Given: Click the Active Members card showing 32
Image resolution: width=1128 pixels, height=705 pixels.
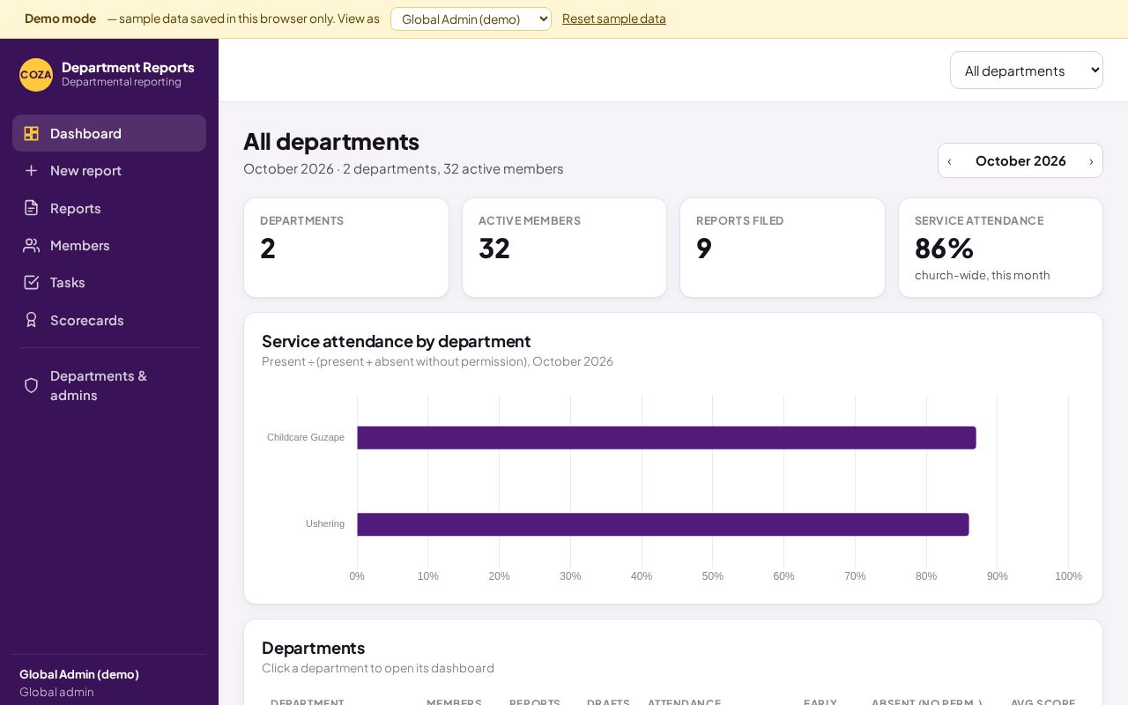Looking at the screenshot, I should point(564,248).
